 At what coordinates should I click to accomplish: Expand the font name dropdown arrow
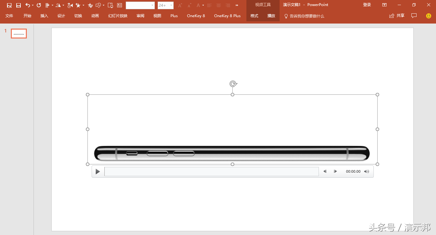[x=153, y=5]
